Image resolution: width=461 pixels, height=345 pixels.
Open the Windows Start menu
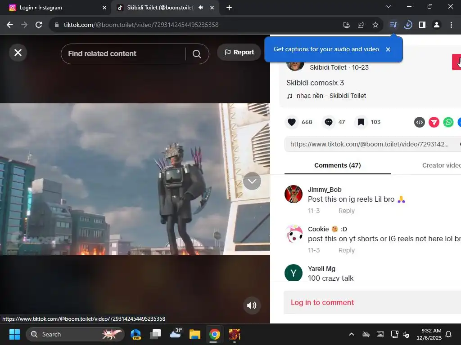tap(14, 334)
